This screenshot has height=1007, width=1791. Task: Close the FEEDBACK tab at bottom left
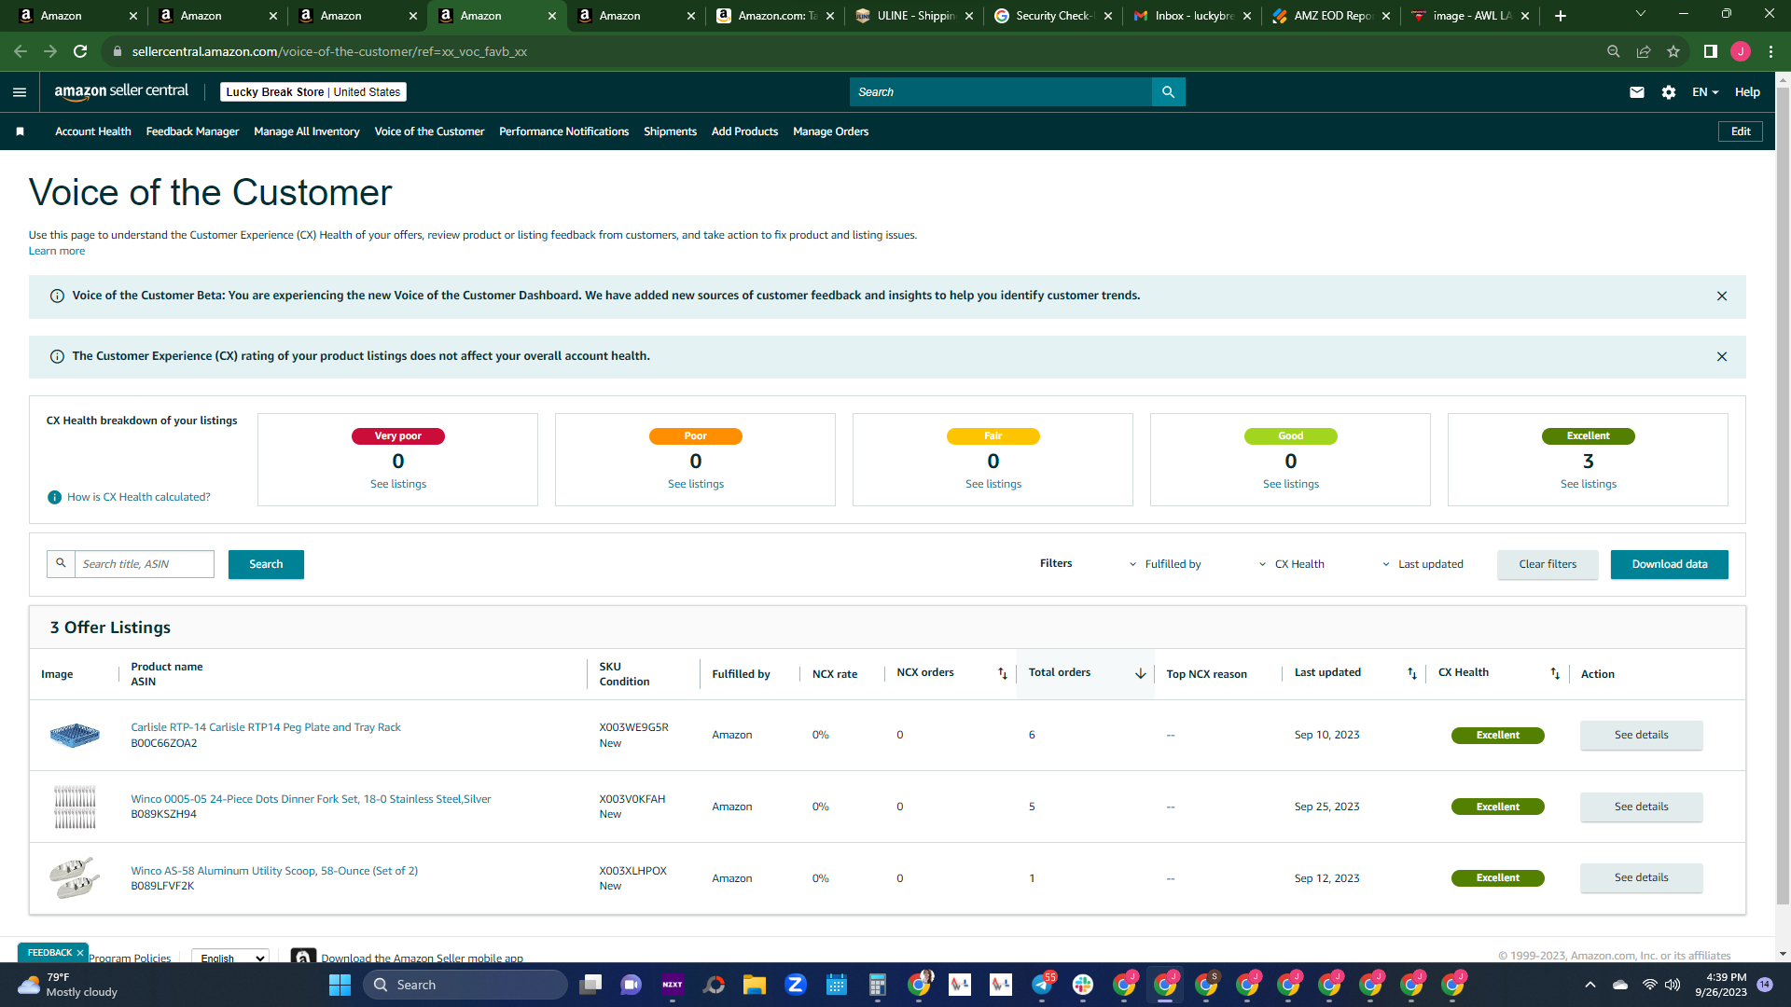tap(80, 953)
